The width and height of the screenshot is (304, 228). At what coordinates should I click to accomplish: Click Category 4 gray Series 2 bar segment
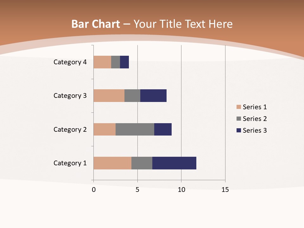coord(116,62)
